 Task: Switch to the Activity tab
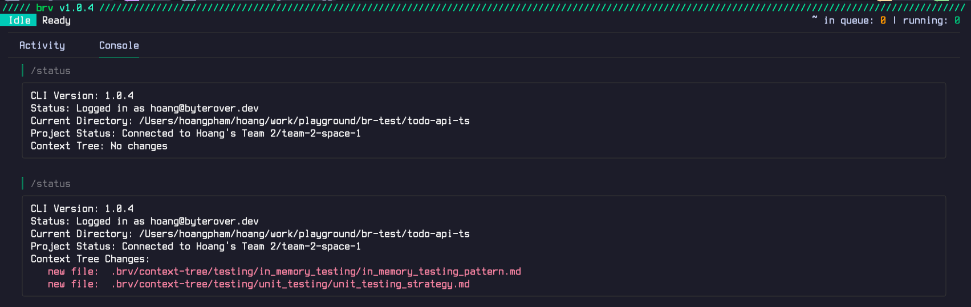tap(42, 46)
